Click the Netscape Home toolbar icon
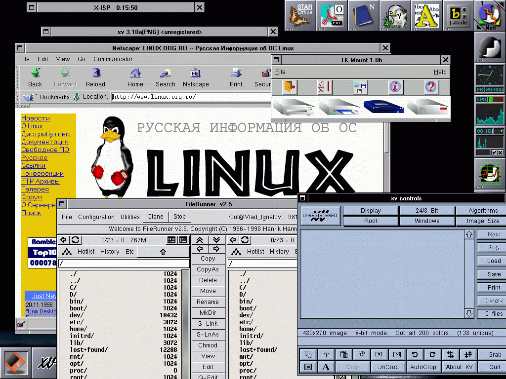The width and height of the screenshot is (506, 379). pyautogui.click(x=135, y=77)
